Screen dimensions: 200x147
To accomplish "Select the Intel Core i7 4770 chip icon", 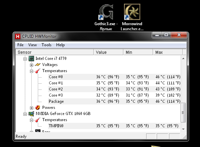I will click(x=31, y=59).
